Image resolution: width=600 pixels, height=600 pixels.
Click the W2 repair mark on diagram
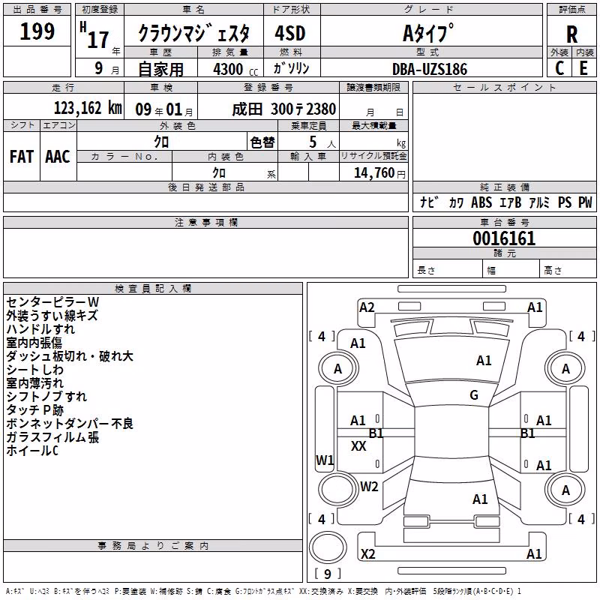tap(369, 487)
